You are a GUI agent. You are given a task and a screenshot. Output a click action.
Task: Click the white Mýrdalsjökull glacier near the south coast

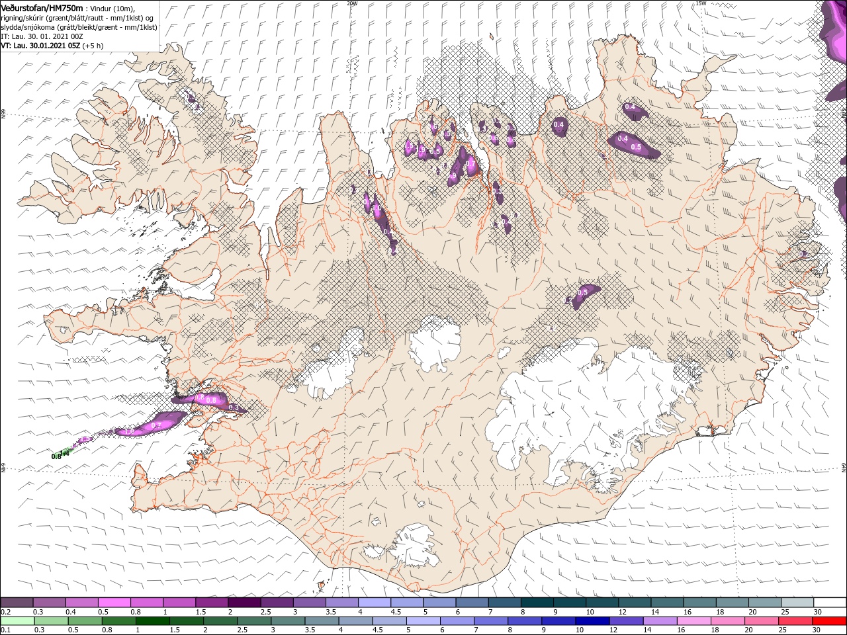coord(416,546)
